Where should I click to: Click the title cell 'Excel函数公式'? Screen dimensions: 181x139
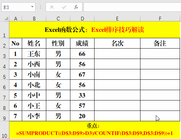coord(95,30)
